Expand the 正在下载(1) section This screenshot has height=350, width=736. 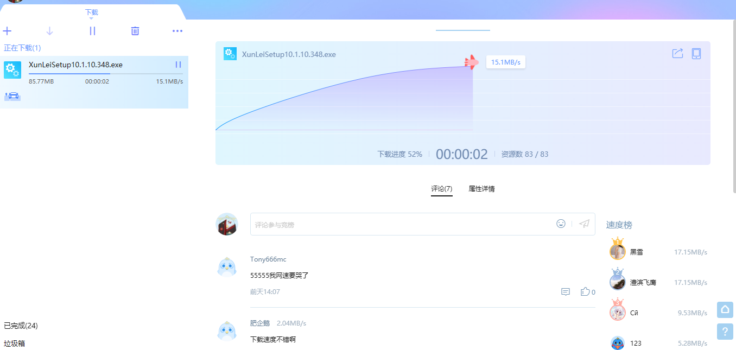click(22, 48)
